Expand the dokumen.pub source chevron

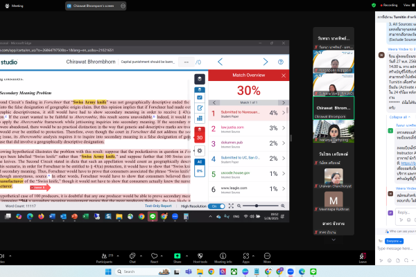coord(284,143)
